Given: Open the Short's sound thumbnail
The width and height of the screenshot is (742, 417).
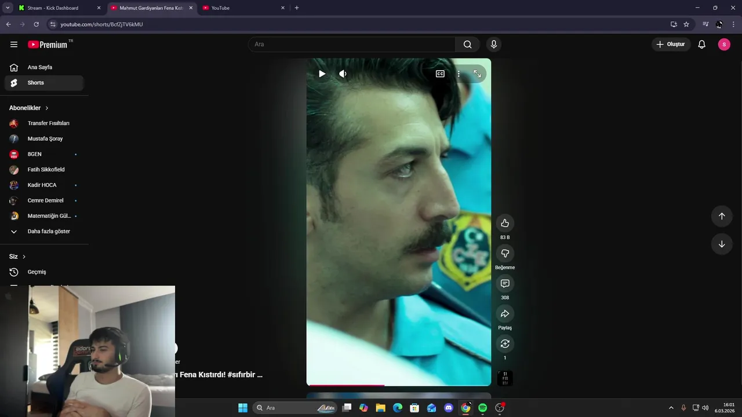Looking at the screenshot, I should pos(505,378).
